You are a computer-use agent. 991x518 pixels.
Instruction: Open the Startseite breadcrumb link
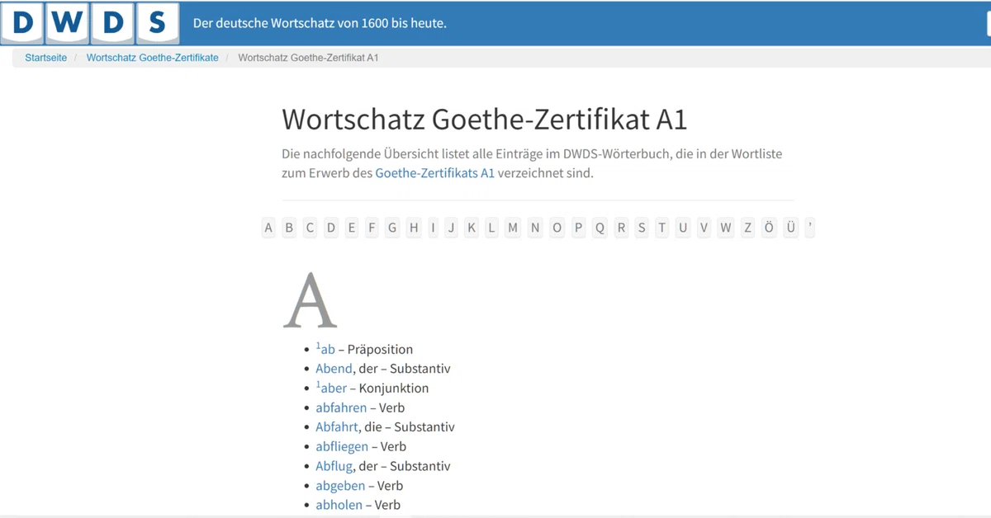(46, 58)
